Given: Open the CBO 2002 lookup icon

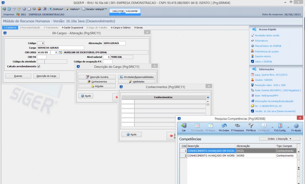Looking at the screenshot, I should click(60, 52).
